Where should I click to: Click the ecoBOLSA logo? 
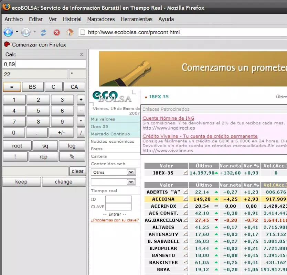click(112, 96)
